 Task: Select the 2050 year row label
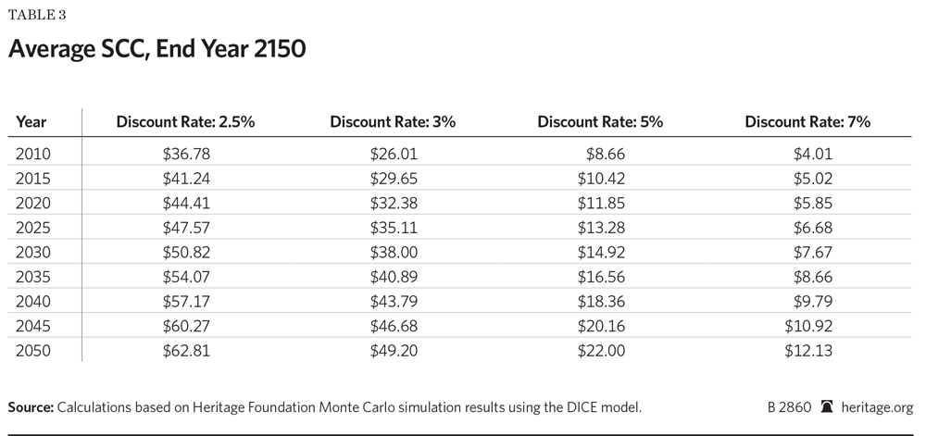coord(31,349)
